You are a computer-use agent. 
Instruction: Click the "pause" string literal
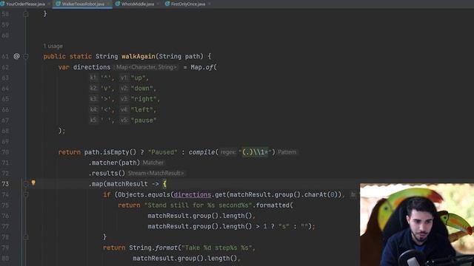[144, 120]
